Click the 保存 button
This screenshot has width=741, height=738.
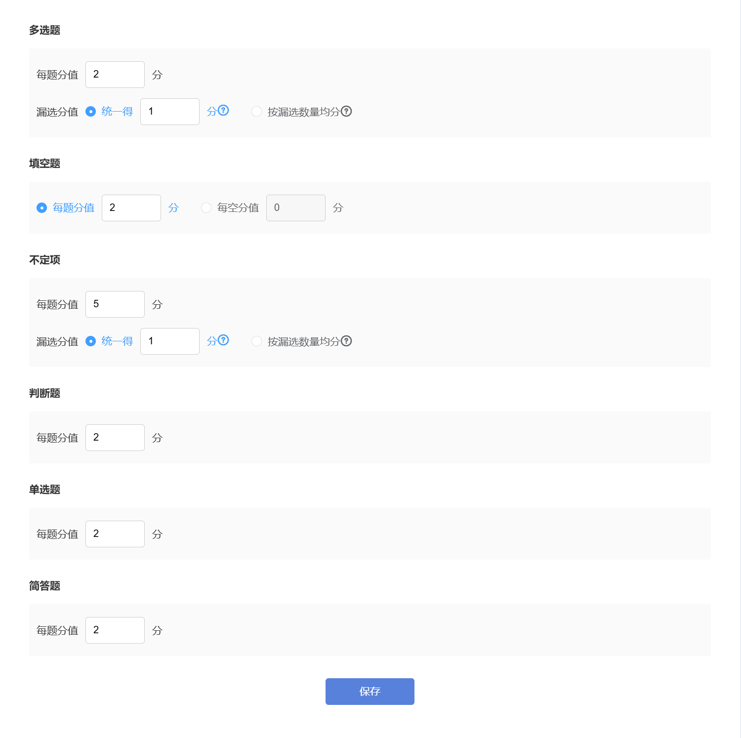370,691
